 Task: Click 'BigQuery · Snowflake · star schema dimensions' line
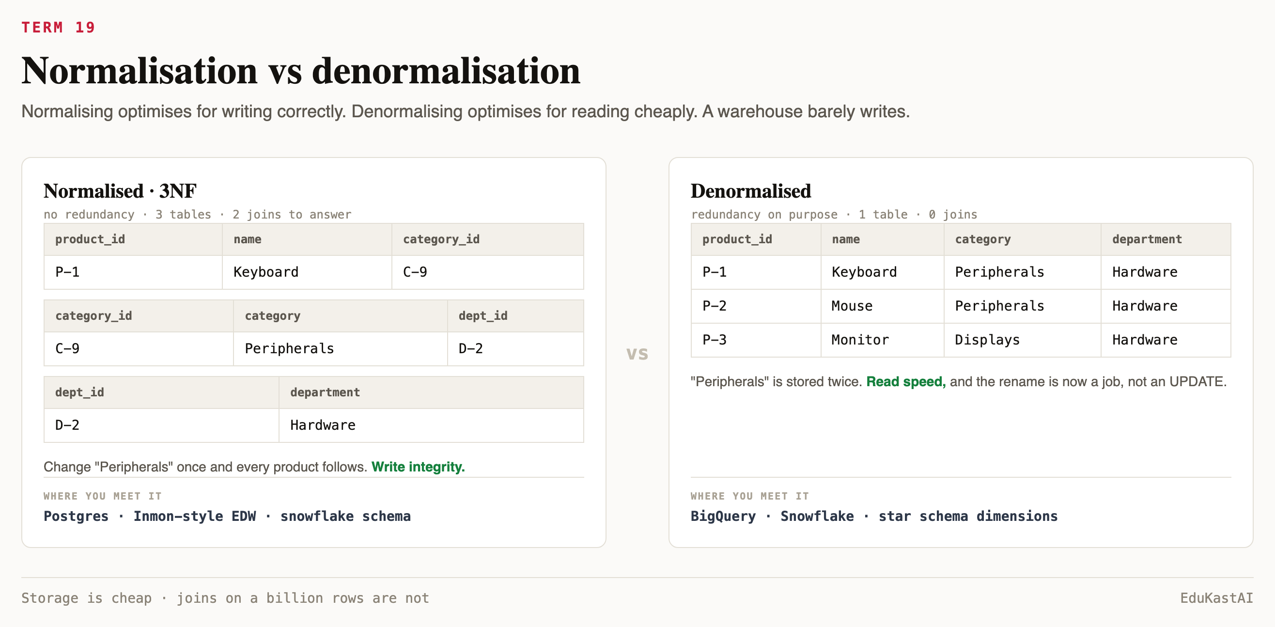tap(873, 516)
